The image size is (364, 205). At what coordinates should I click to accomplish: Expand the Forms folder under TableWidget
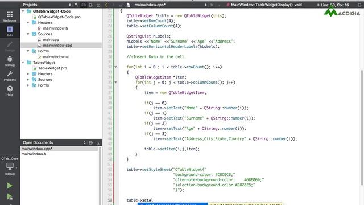[28, 85]
